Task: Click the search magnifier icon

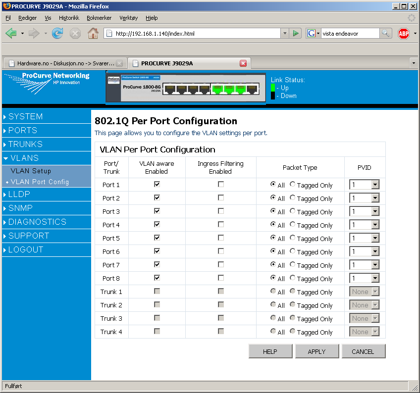Action: [386, 34]
